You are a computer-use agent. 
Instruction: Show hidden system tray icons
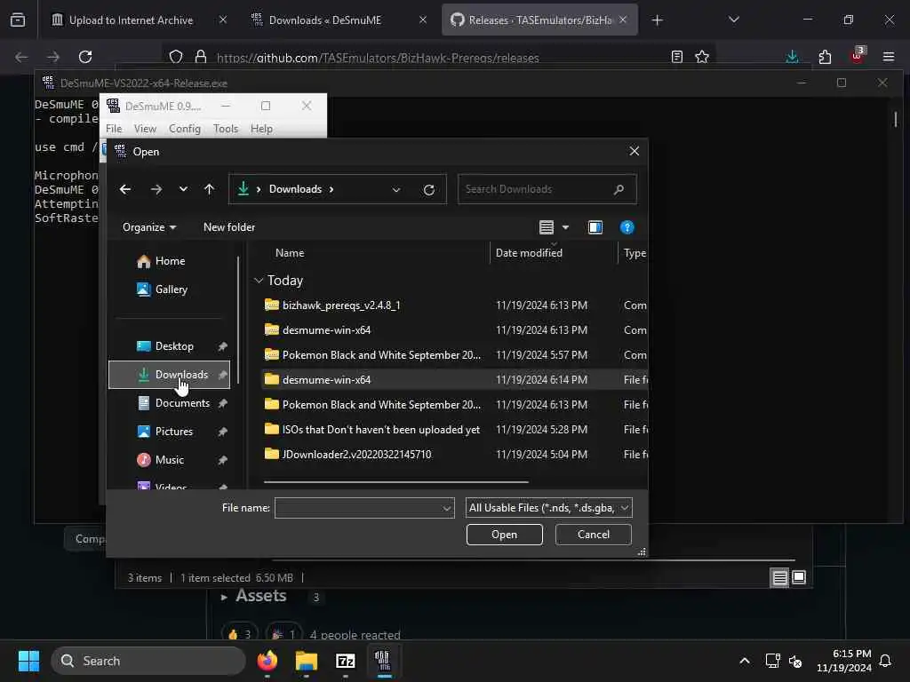[x=745, y=661]
